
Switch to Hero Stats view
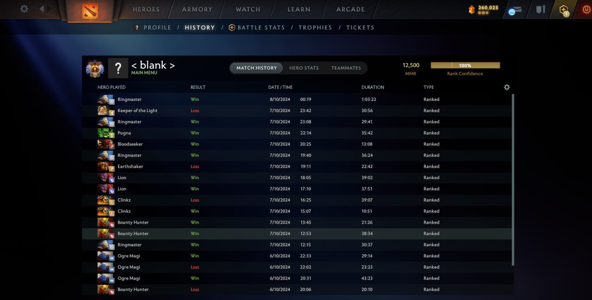[304, 68]
